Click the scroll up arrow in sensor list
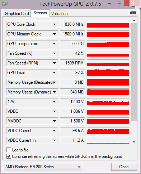The image size is (141, 174). (x=134, y=20)
